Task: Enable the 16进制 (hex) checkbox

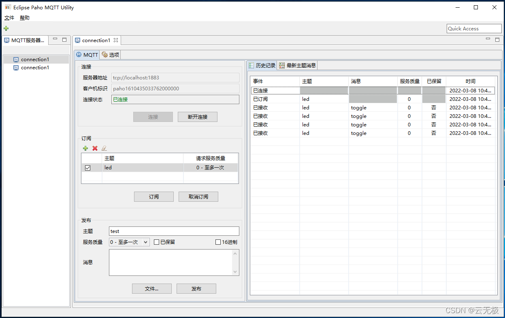Action: click(217, 242)
